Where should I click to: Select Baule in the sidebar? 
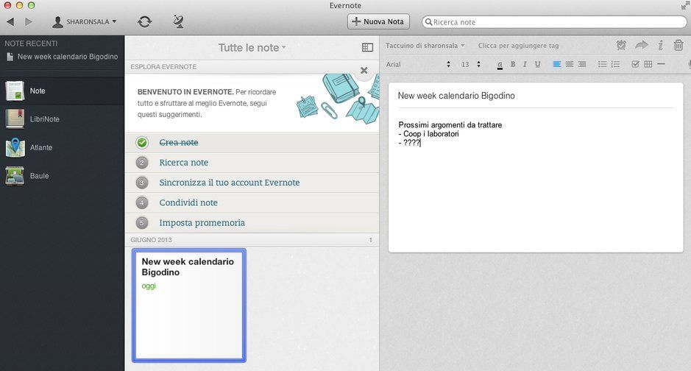[x=62, y=176]
